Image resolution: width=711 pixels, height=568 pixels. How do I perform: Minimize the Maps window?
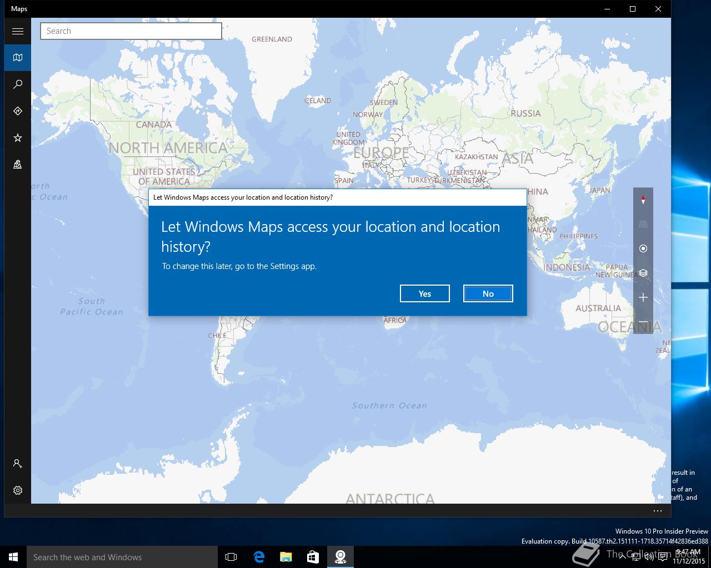tap(607, 9)
